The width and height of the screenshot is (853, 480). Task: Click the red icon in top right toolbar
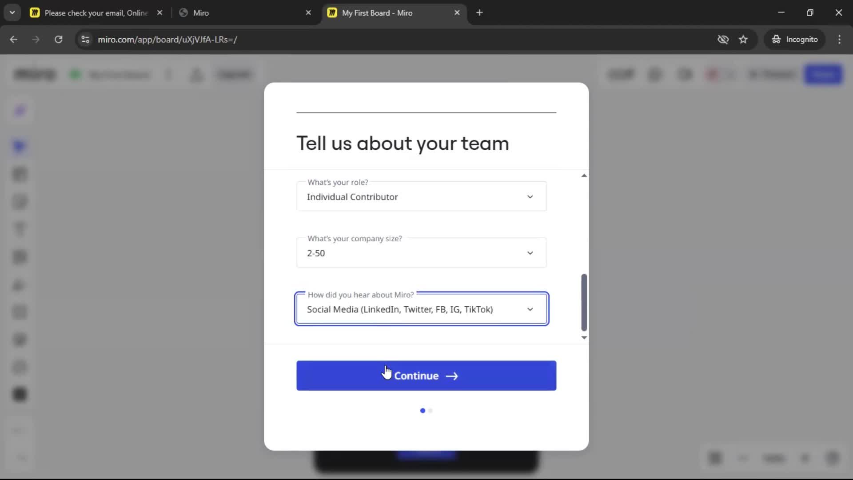pos(713,74)
